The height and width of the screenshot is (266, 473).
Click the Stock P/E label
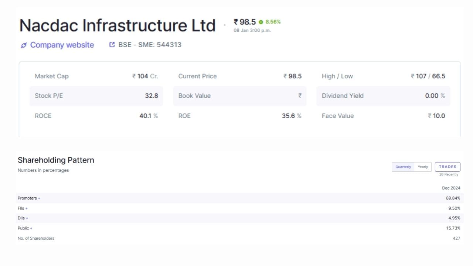49,96
